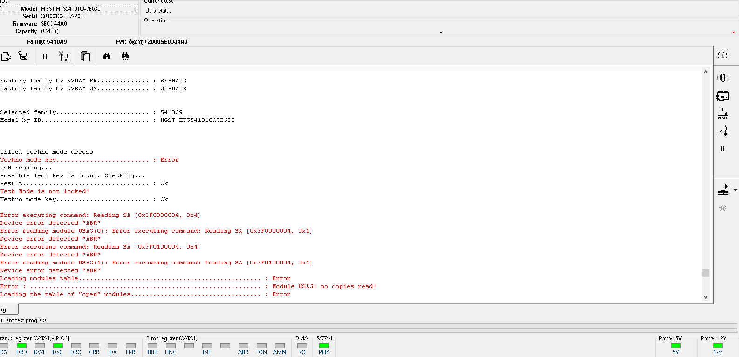The image size is (739, 357).
Task: Open the red dropdown arrow at Operation's right end
Action: [x=733, y=32]
